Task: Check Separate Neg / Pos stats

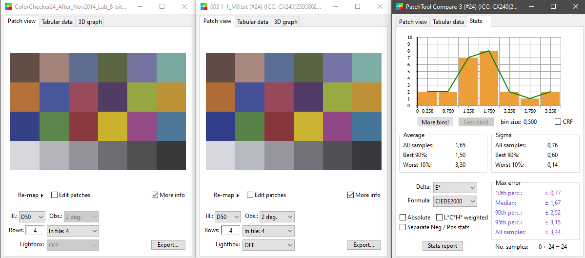Action: [x=403, y=227]
